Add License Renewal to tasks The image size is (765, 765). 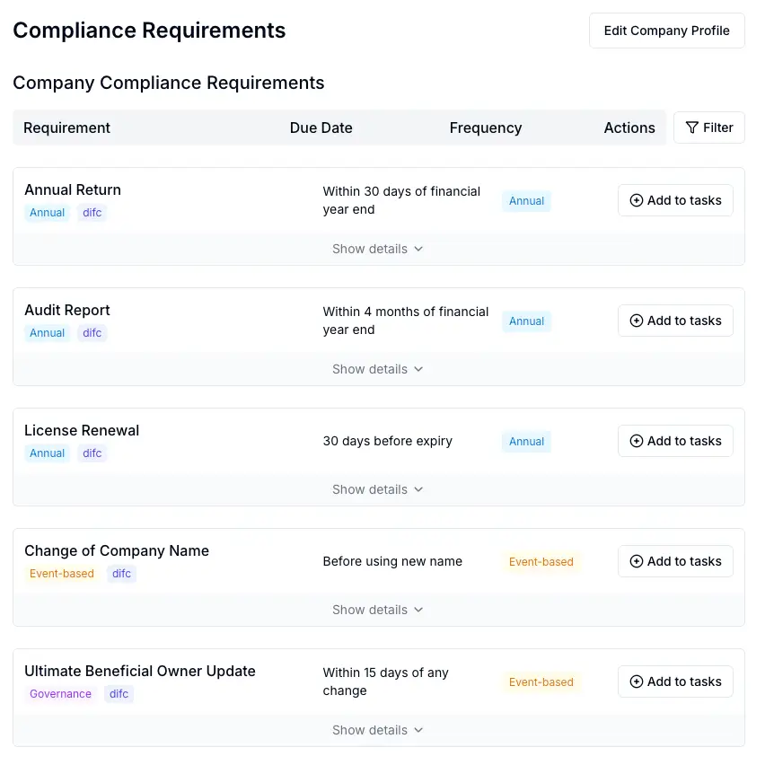(x=675, y=441)
